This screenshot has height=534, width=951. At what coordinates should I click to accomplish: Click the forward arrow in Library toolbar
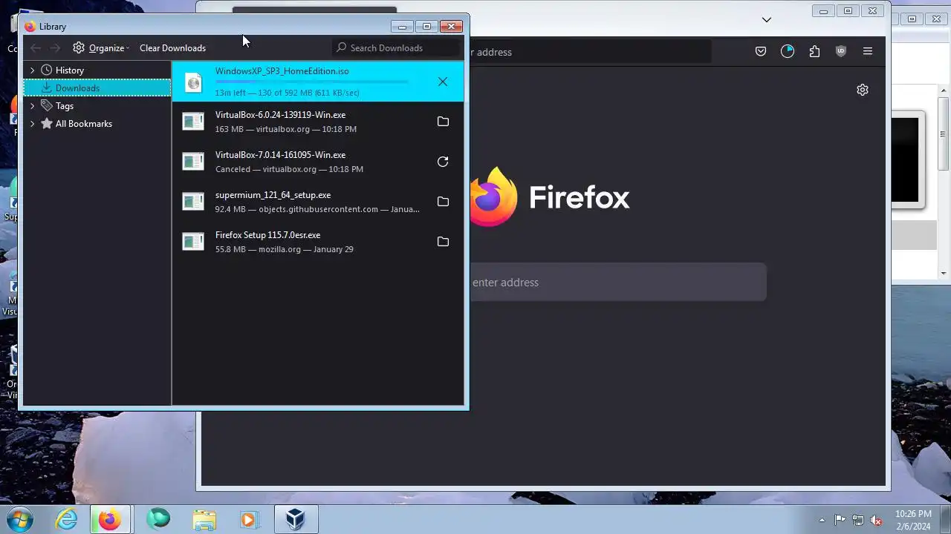55,47
